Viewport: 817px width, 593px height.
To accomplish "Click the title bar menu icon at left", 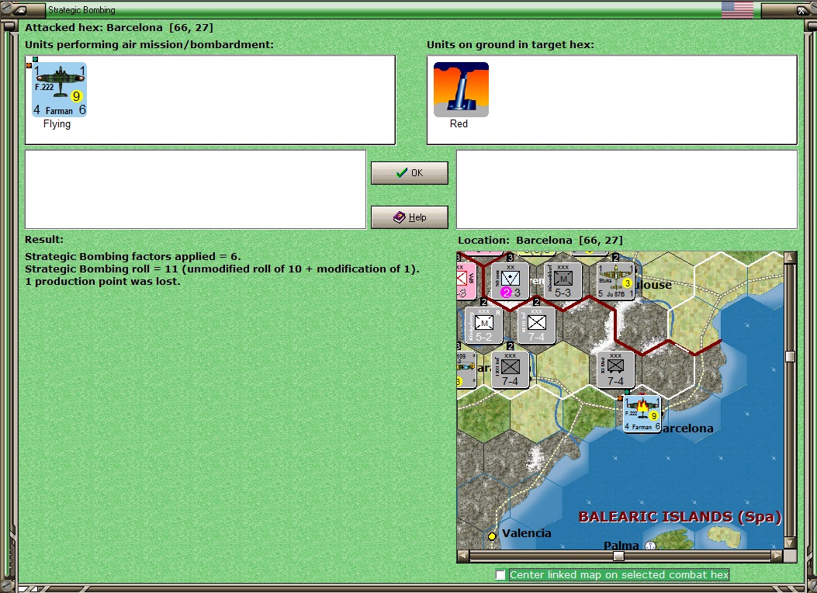I will [19, 9].
